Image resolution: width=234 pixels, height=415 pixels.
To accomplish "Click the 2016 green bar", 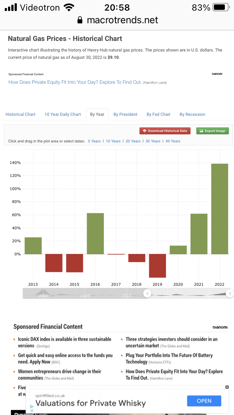I will 95,233.
